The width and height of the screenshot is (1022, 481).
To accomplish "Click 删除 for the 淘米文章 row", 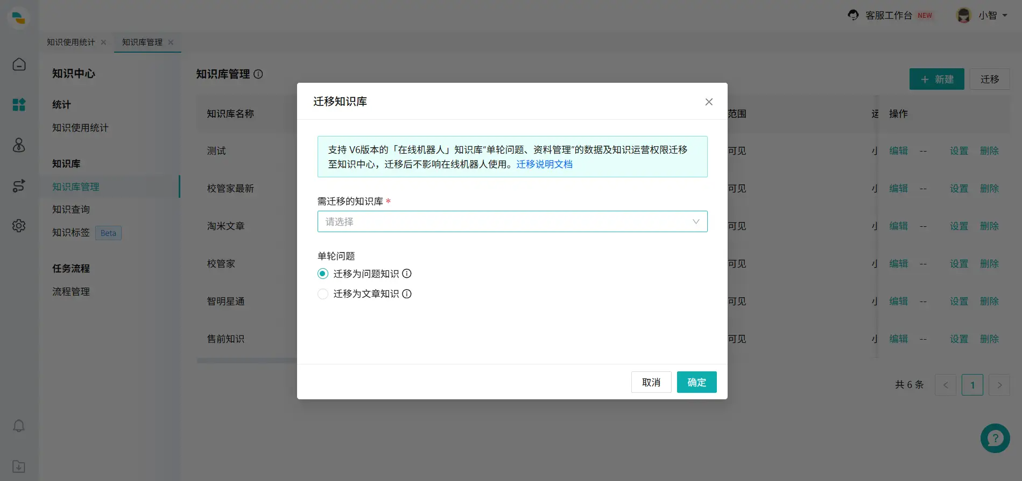I will point(989,226).
